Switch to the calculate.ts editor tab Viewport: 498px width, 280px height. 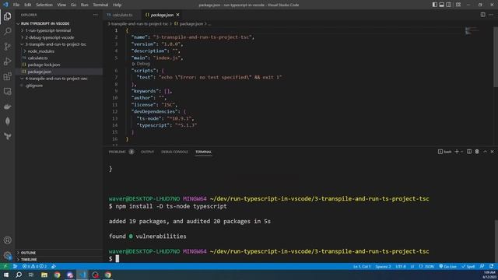pyautogui.click(x=122, y=15)
